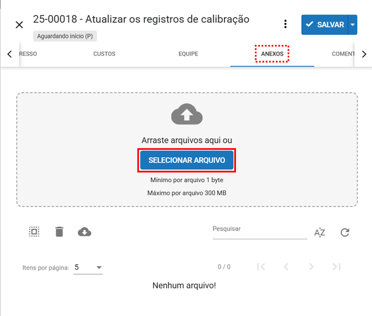Go to the last page of files
This screenshot has width=372, height=316.
click(336, 267)
